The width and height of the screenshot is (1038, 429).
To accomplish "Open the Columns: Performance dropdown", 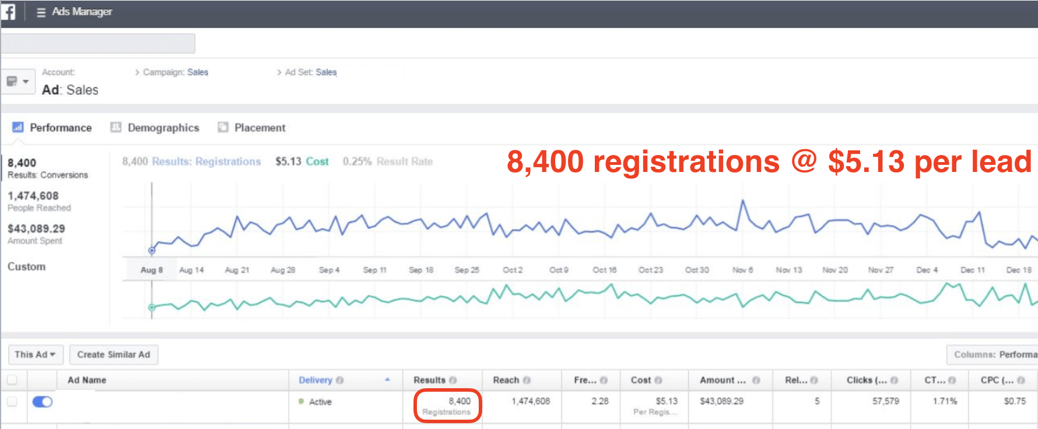I will [x=993, y=354].
